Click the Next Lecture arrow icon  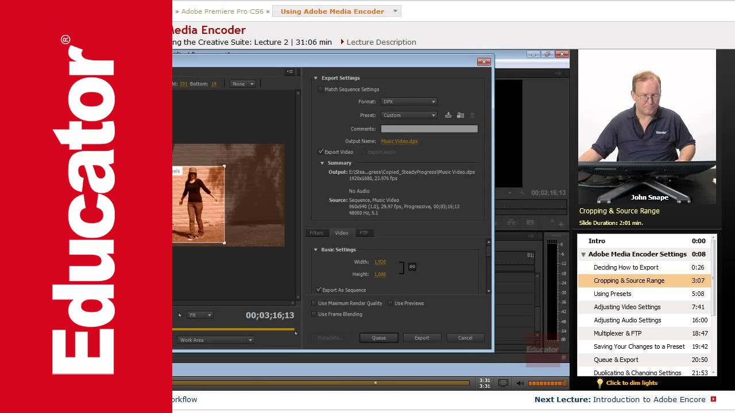pos(714,399)
